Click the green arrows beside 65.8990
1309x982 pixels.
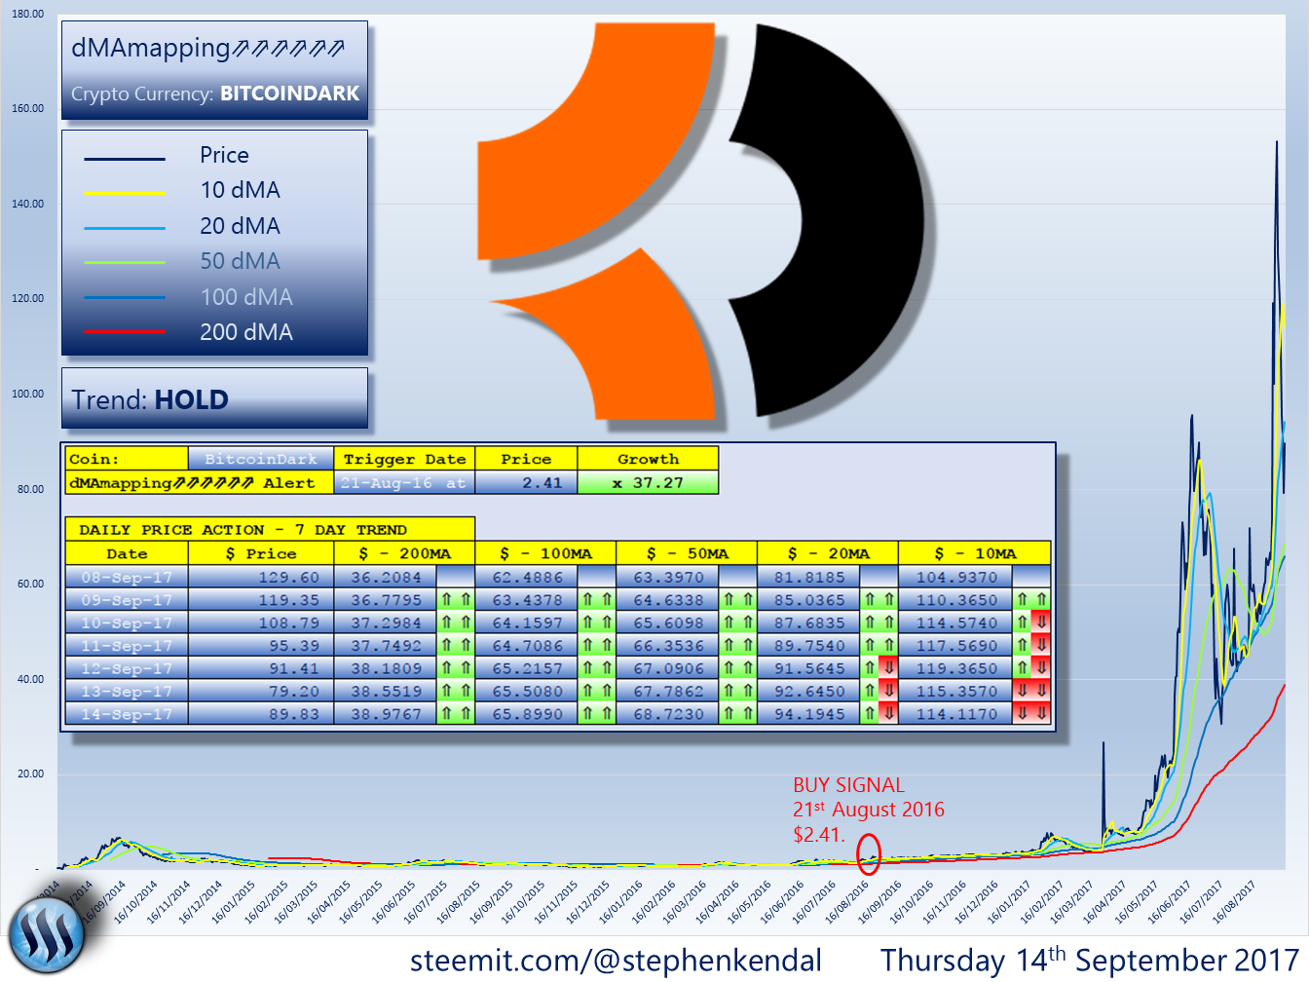596,714
